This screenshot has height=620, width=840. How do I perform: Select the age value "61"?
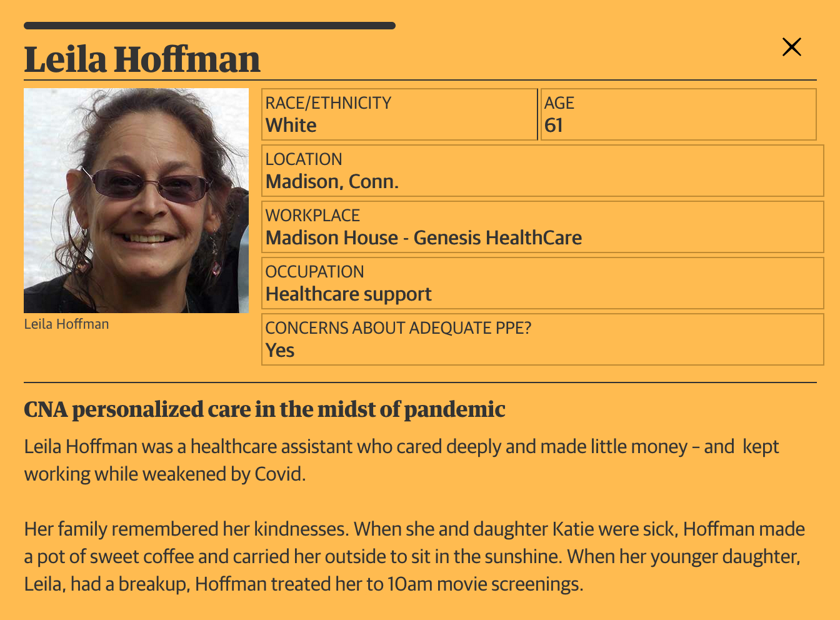554,126
